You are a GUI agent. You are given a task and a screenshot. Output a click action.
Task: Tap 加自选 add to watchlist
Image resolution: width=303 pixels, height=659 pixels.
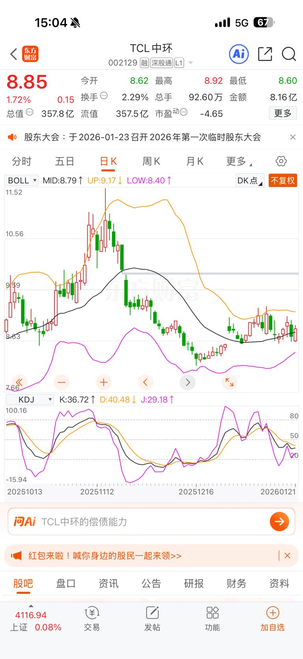coord(273,619)
